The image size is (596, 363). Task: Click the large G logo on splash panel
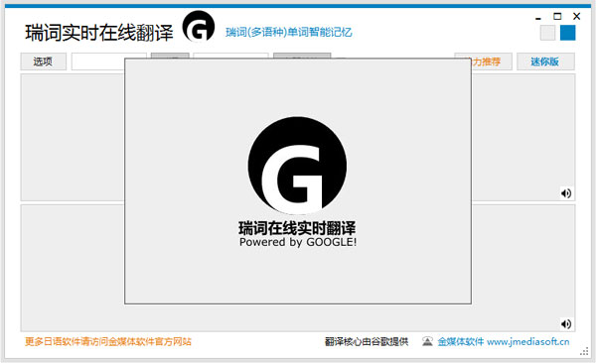297,166
